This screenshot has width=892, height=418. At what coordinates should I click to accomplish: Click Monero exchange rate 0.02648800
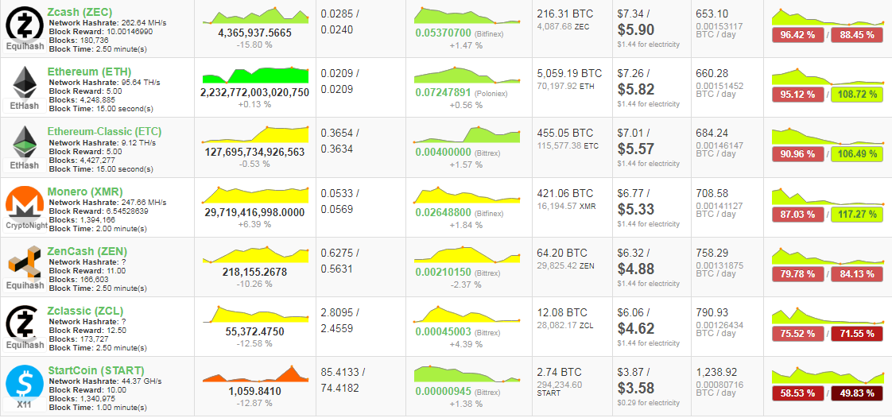[x=443, y=212]
